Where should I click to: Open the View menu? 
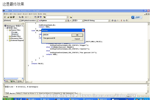click(15, 14)
